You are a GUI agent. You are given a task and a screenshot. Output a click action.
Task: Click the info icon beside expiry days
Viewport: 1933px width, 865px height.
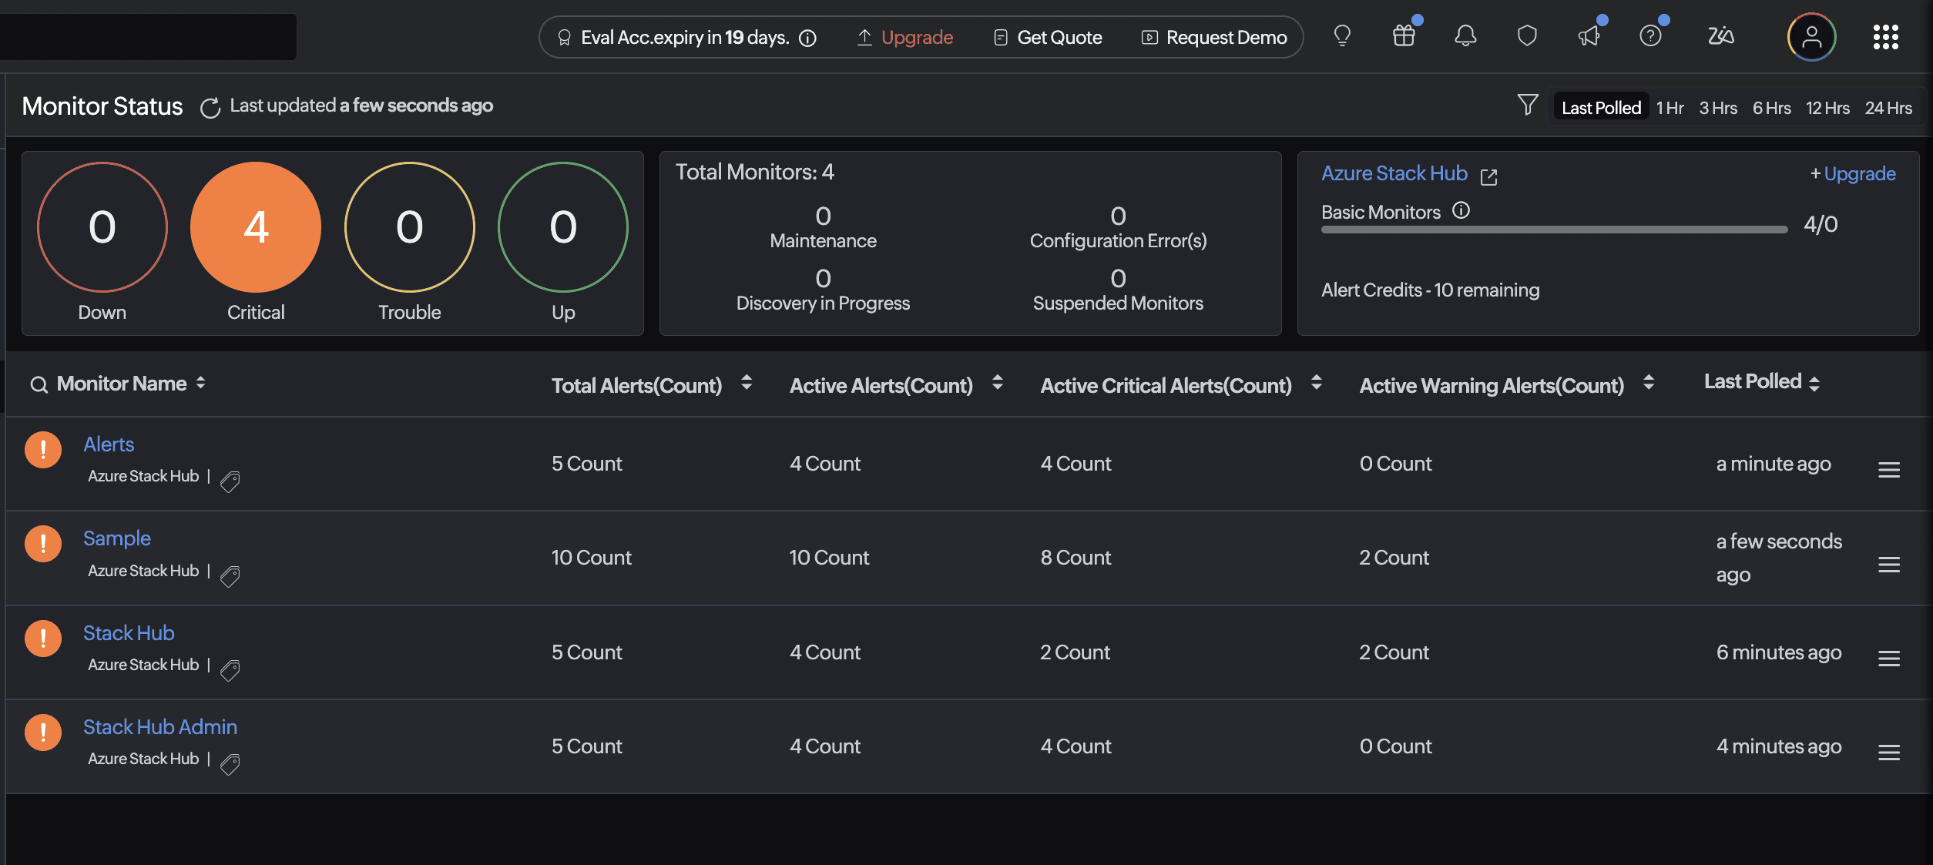pos(807,38)
